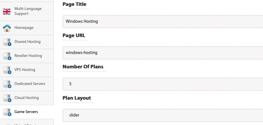The width and height of the screenshot is (263, 125).
Task: Switch to the Homepage tab
Action: tap(27, 28)
